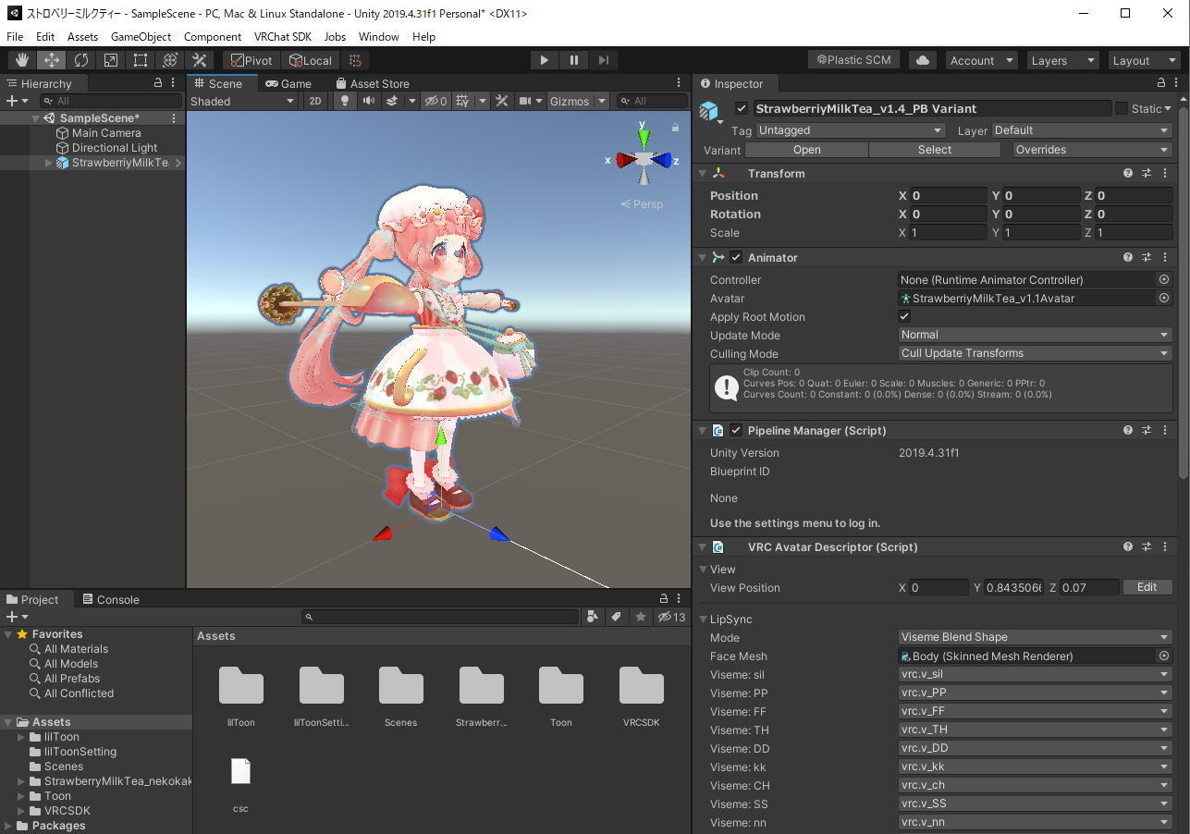This screenshot has height=834, width=1190.
Task: Open the prefab variant
Action: tap(807, 150)
